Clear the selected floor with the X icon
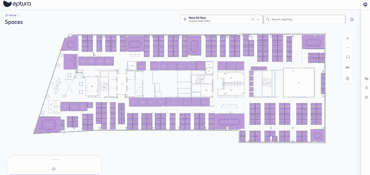Viewport: 370px width, 175px height. pos(252,19)
